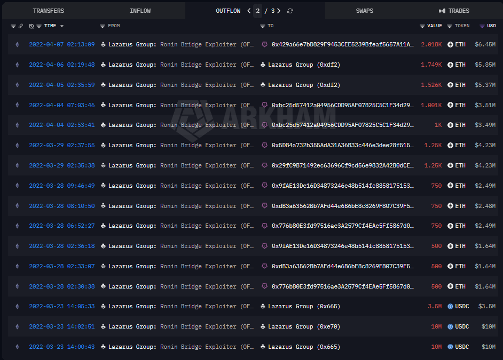Open 0x776b80E3 address on 06:52:27 row
503x360 pixels.
[x=343, y=226]
